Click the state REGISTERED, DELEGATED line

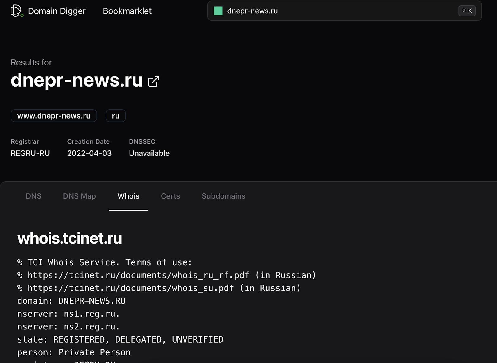pyautogui.click(x=120, y=340)
